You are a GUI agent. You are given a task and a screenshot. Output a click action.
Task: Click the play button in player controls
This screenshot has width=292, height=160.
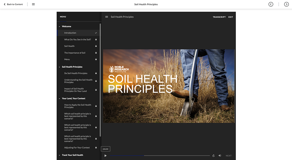point(105,156)
